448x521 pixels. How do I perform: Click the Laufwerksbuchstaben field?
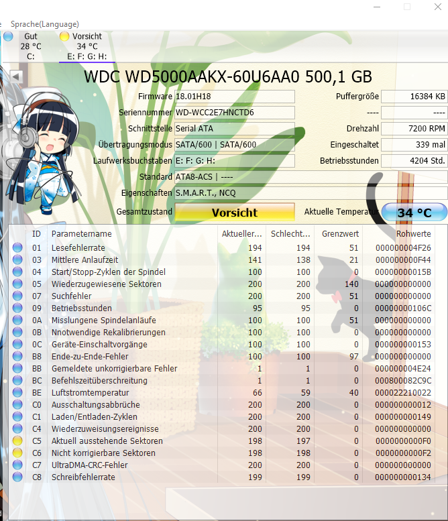pos(235,160)
